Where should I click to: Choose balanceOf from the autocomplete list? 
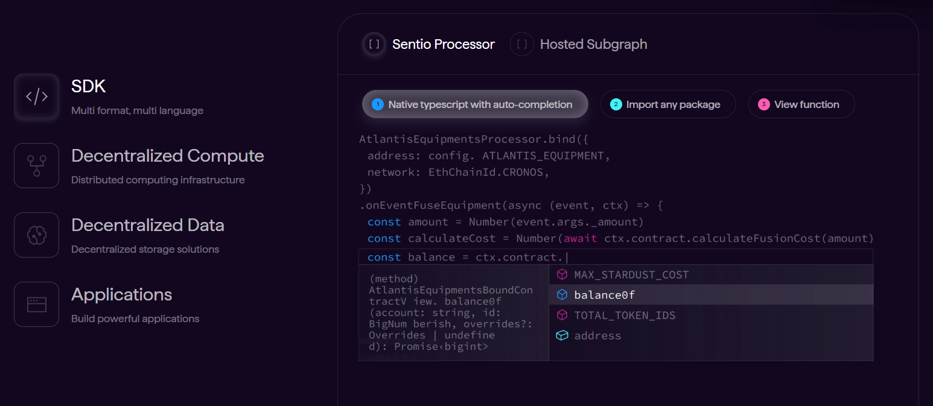(x=604, y=295)
